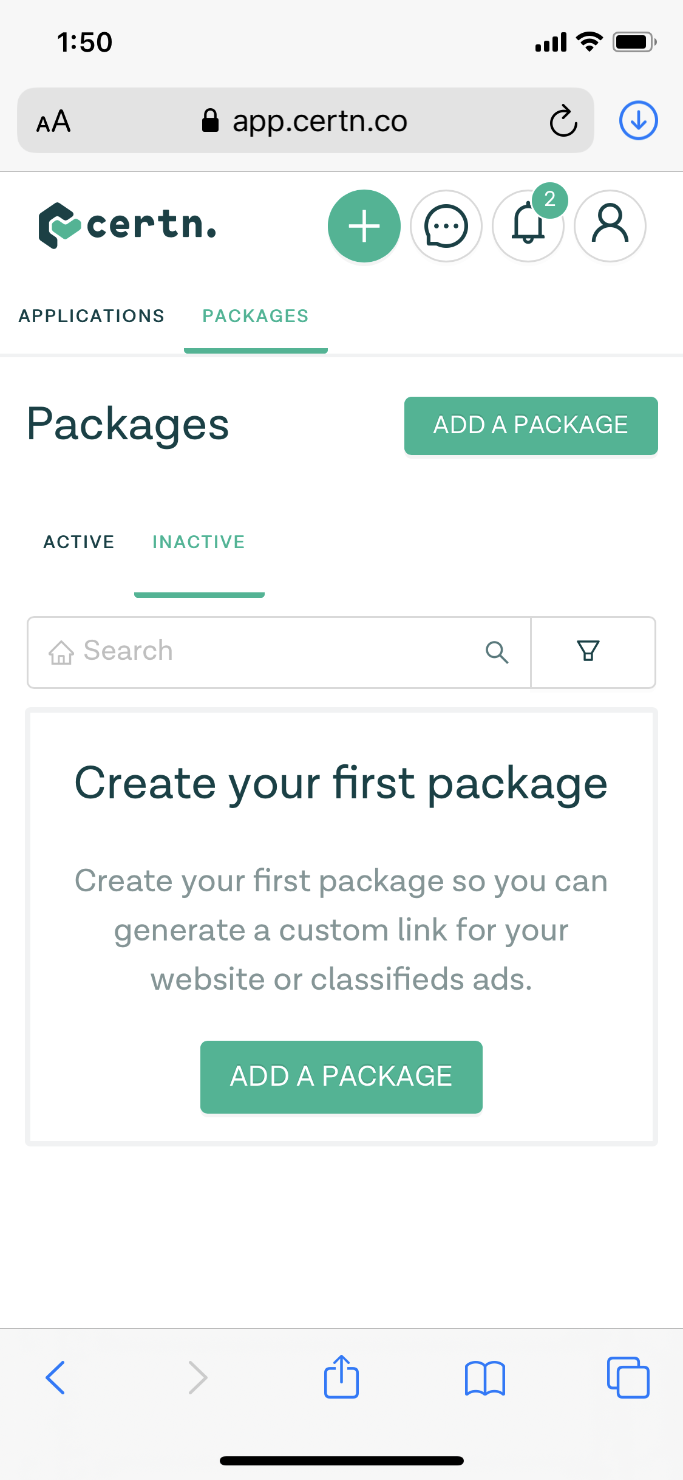Click the Certn logo

pyautogui.click(x=127, y=225)
